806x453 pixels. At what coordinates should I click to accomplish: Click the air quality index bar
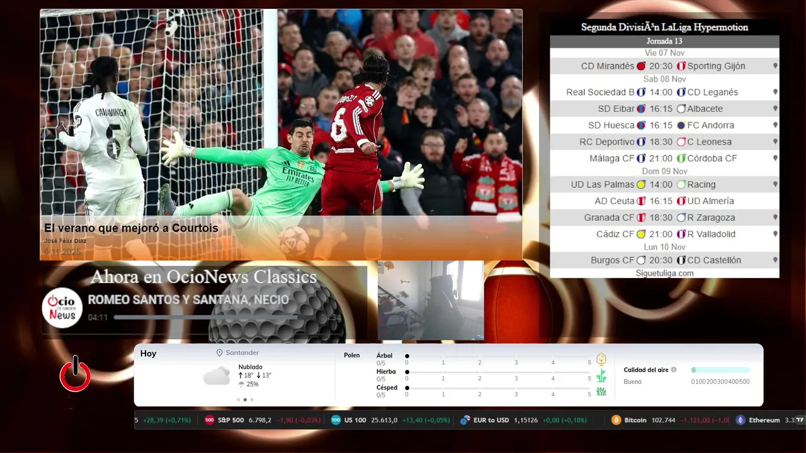[x=720, y=370]
